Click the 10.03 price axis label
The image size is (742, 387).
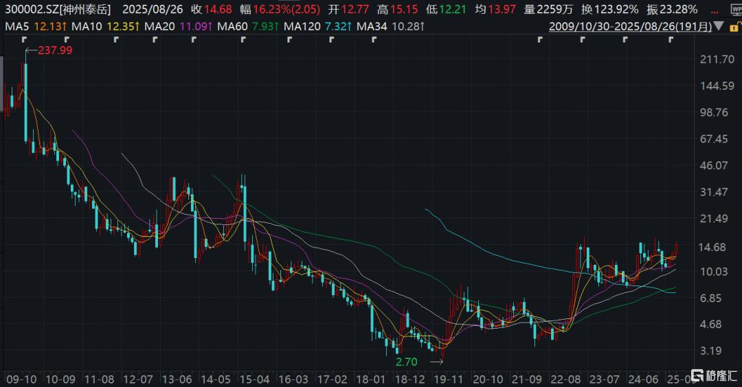pos(714,272)
